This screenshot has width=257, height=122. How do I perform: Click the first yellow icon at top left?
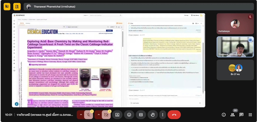click(x=7, y=7)
